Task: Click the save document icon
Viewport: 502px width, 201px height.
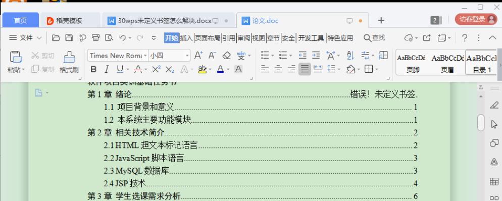Action: tap(69, 38)
